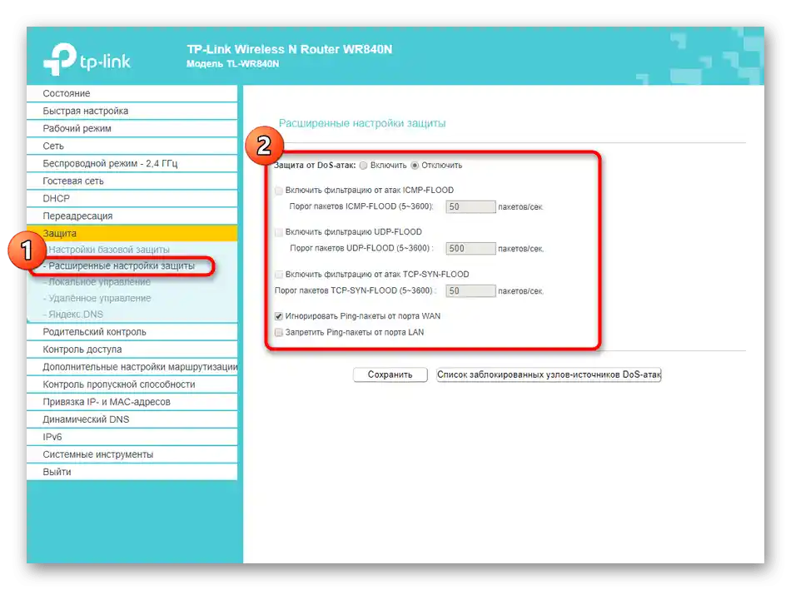Image resolution: width=791 pixels, height=590 pixels.
Task: Open Настройки базовой защиты submenu
Action: [x=109, y=250]
